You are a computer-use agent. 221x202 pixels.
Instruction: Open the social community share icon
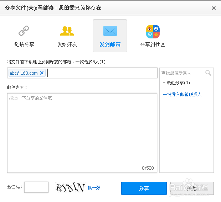coord(153,32)
